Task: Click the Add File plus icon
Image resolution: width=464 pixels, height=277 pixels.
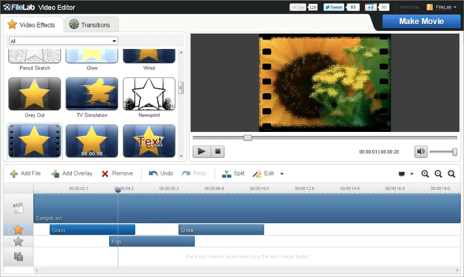Action: pyautogui.click(x=14, y=174)
